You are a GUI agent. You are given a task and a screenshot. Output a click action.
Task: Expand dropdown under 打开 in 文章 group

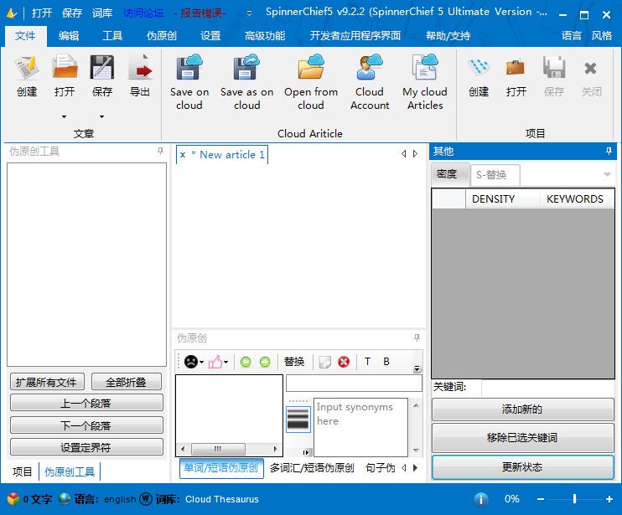[x=65, y=117]
